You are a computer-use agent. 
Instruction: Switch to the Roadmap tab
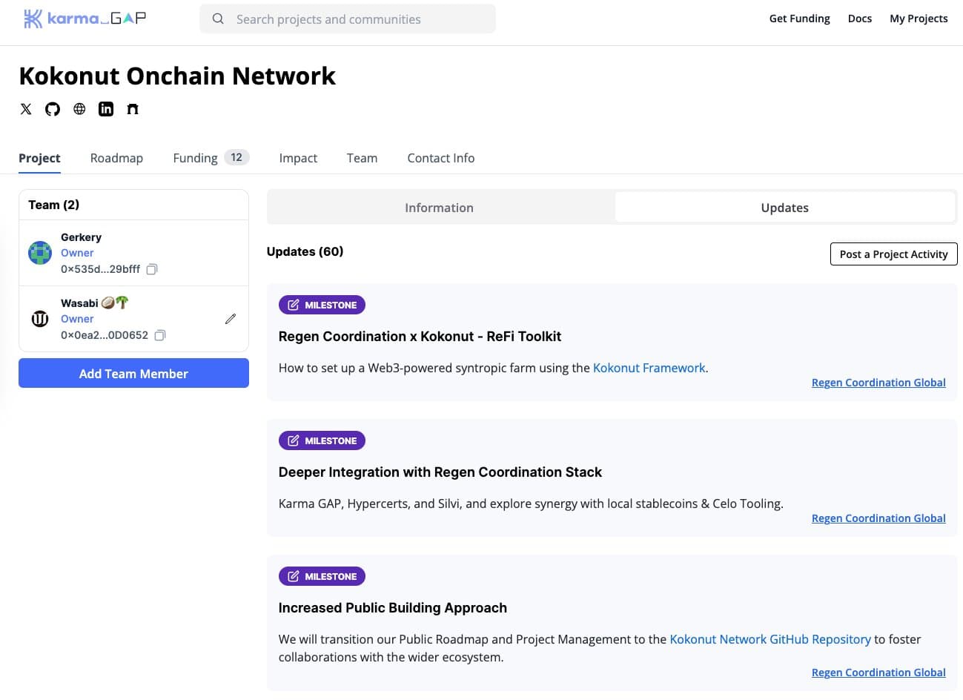[116, 158]
